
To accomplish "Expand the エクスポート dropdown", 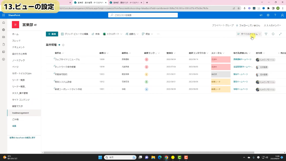I will click(x=112, y=34).
